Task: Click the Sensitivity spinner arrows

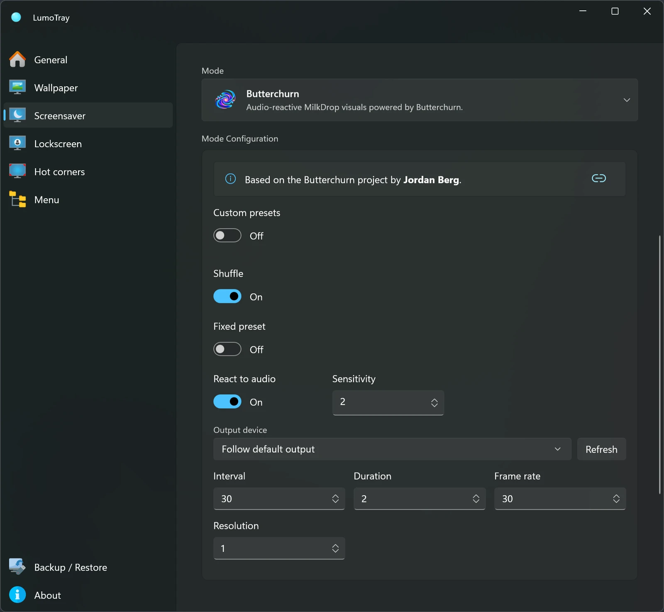Action: pos(435,402)
